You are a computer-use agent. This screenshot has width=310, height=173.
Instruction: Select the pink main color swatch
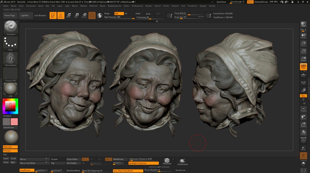click(14, 122)
